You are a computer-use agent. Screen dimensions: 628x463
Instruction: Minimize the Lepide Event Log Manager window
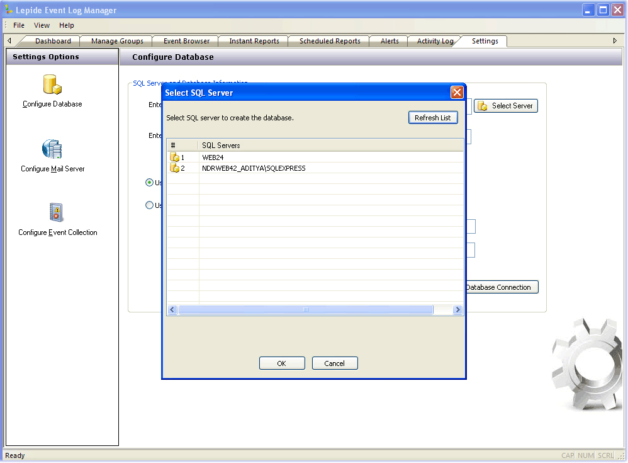pos(588,9)
